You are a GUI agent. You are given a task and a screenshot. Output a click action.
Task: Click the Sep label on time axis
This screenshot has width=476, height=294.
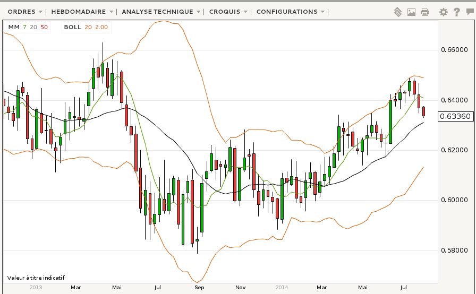199,287
